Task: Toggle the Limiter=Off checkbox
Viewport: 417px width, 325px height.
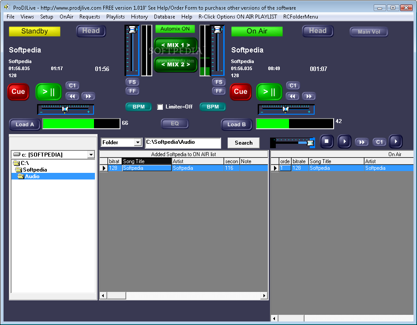Action: point(160,107)
